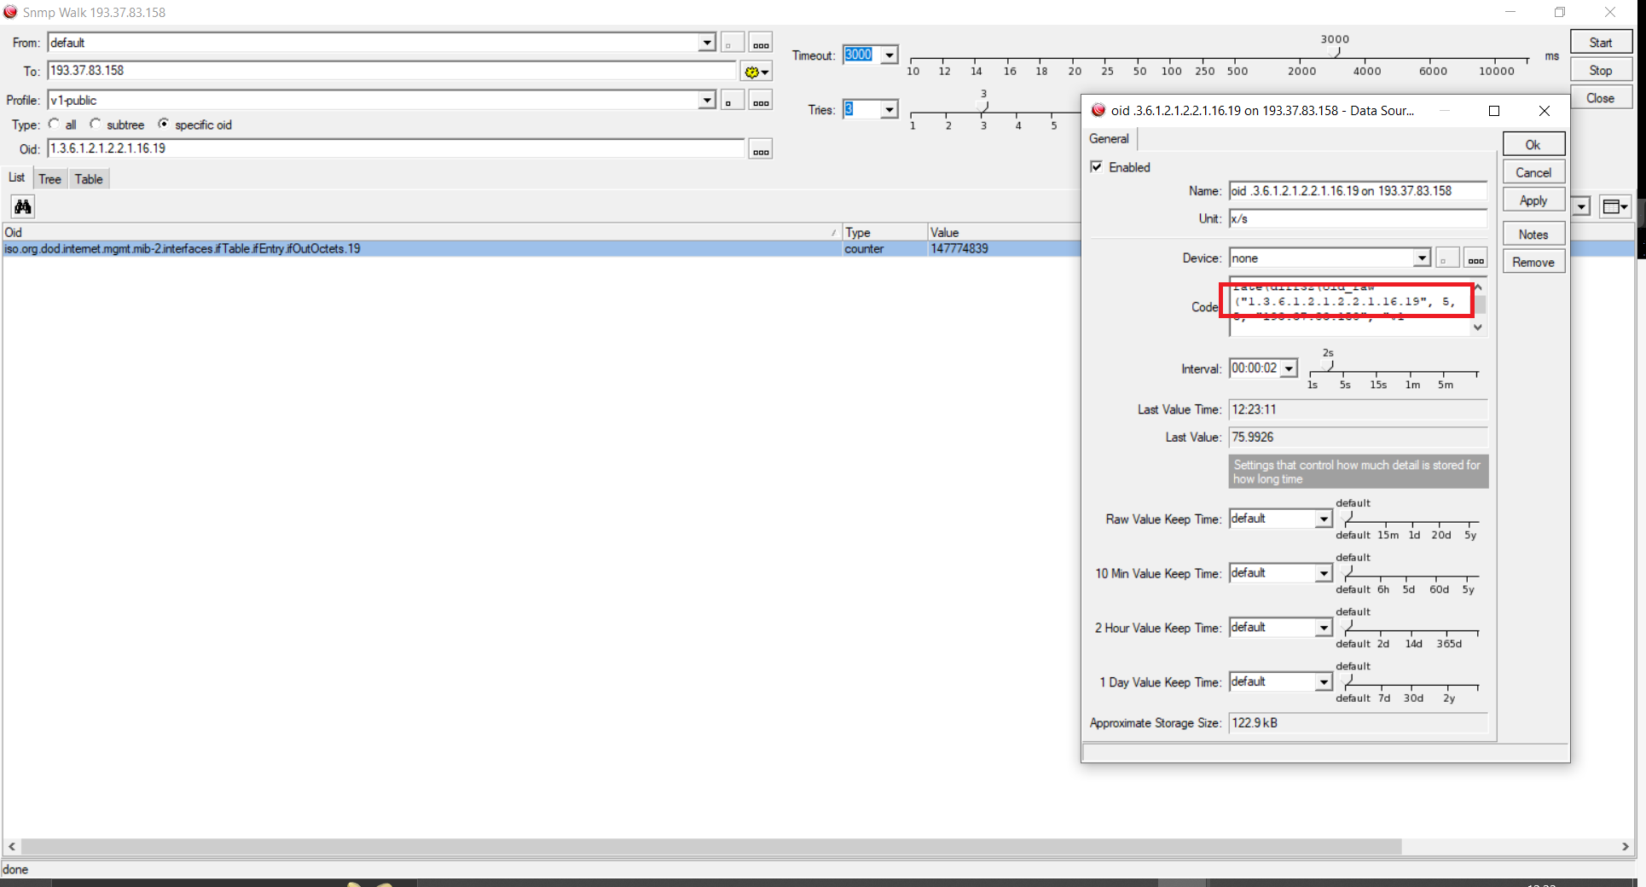This screenshot has width=1646, height=887.
Task: Click the ellipsis button next to Profile
Action: (761, 101)
